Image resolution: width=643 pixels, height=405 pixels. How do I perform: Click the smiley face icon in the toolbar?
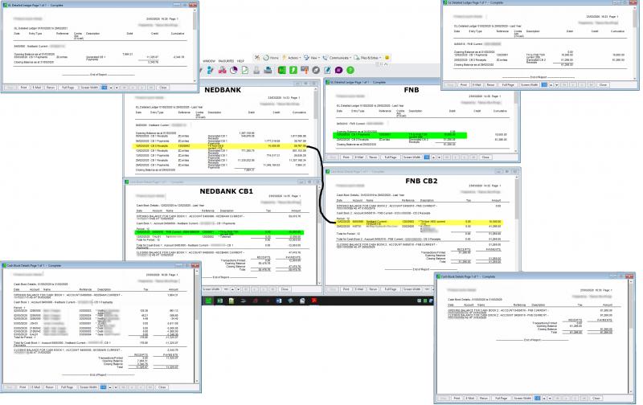[387, 57]
